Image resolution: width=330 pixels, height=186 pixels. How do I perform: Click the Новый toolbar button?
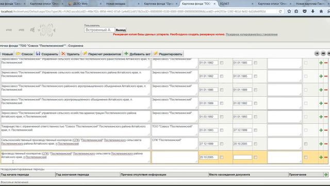[x=7, y=54]
